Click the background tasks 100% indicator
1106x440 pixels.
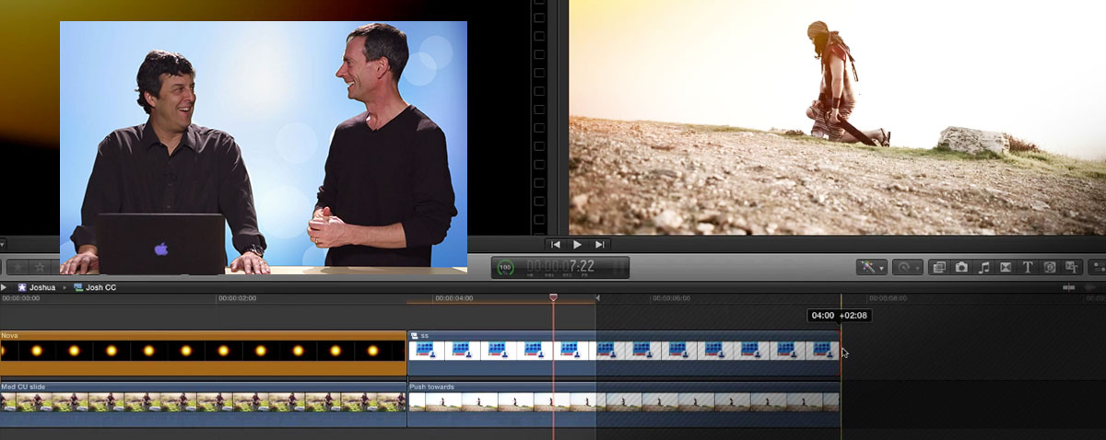click(x=505, y=268)
